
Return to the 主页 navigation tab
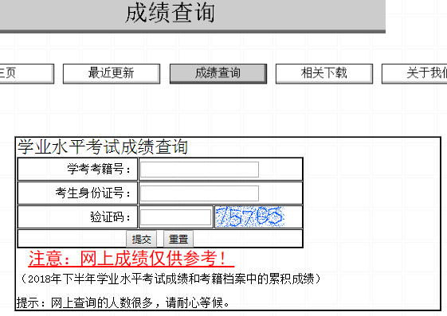(27, 73)
